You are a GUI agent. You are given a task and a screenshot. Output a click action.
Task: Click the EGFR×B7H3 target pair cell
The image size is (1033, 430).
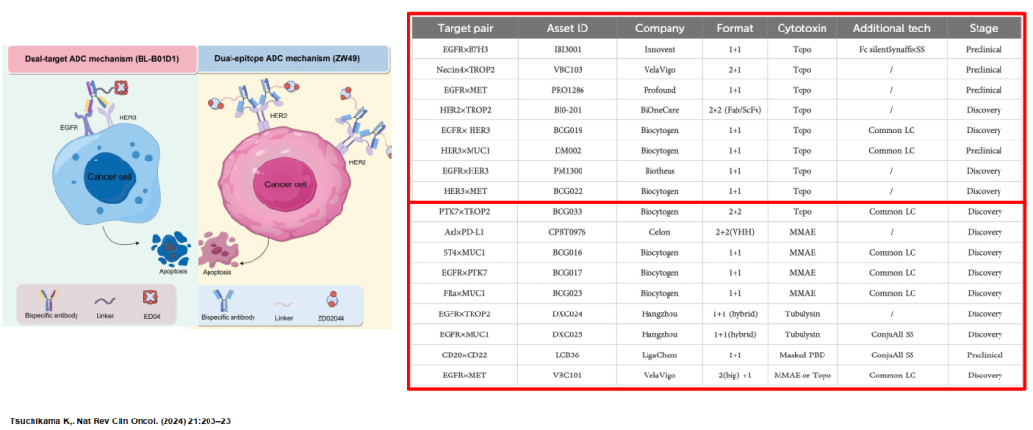pos(465,49)
